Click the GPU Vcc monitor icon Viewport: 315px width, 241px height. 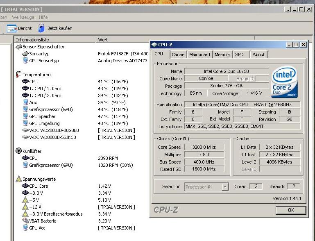point(25,228)
